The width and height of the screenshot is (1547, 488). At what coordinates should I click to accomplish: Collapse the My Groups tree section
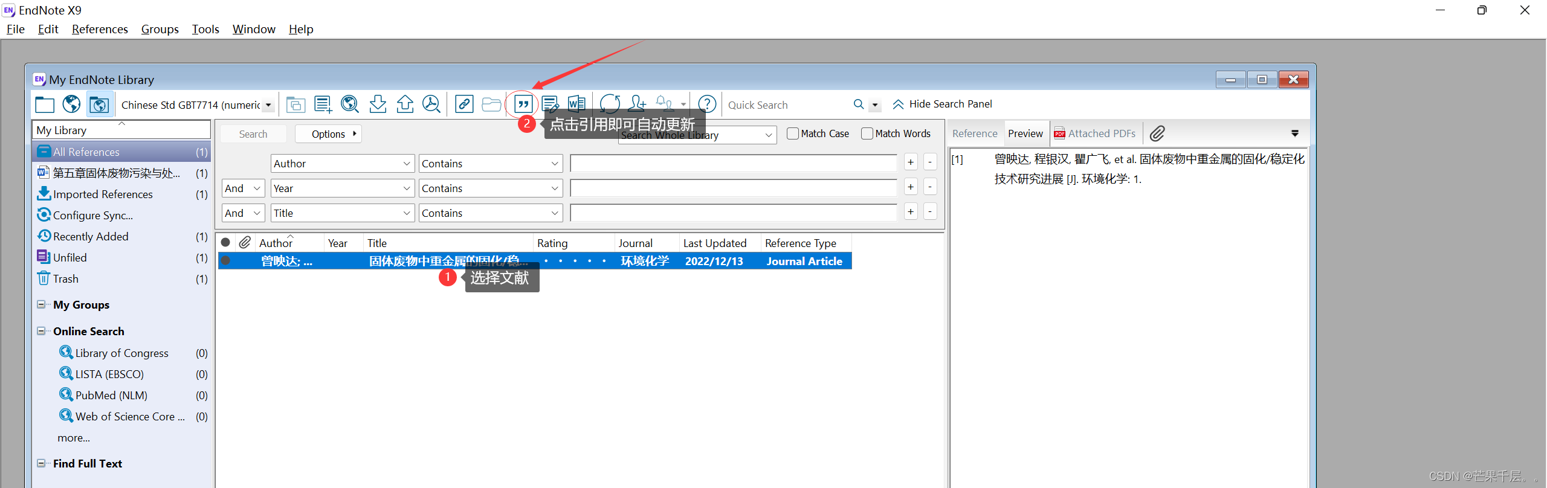click(41, 304)
